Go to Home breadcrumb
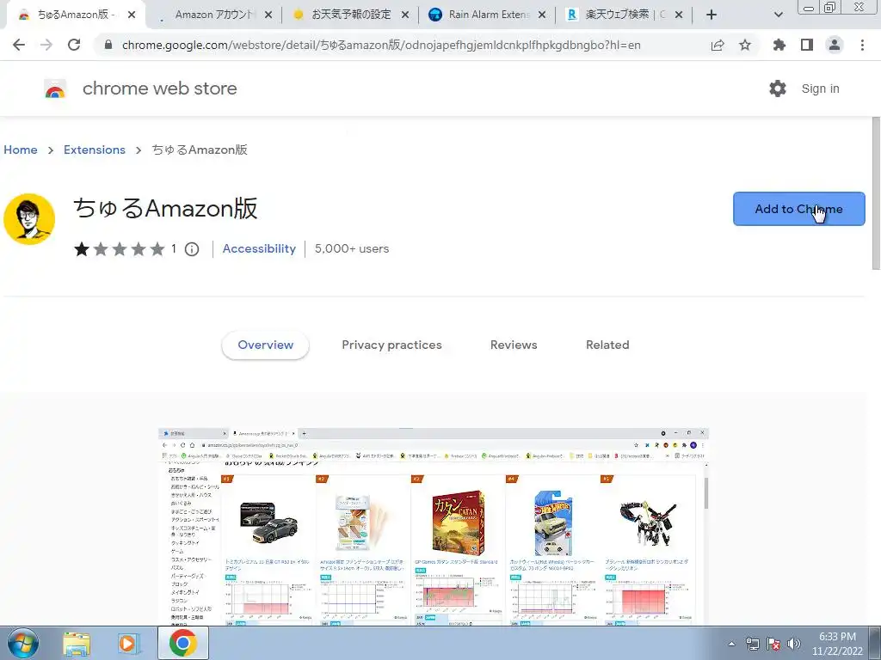Image resolution: width=881 pixels, height=660 pixels. (21, 150)
